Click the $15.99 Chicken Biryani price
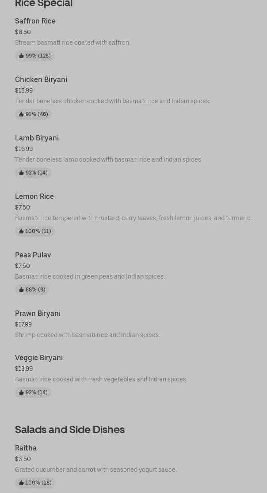Screen dimensions: 267x493 24,91
